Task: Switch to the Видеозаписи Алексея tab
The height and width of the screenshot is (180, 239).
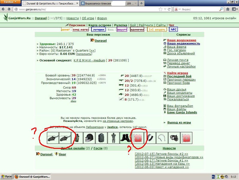Action: (109, 3)
